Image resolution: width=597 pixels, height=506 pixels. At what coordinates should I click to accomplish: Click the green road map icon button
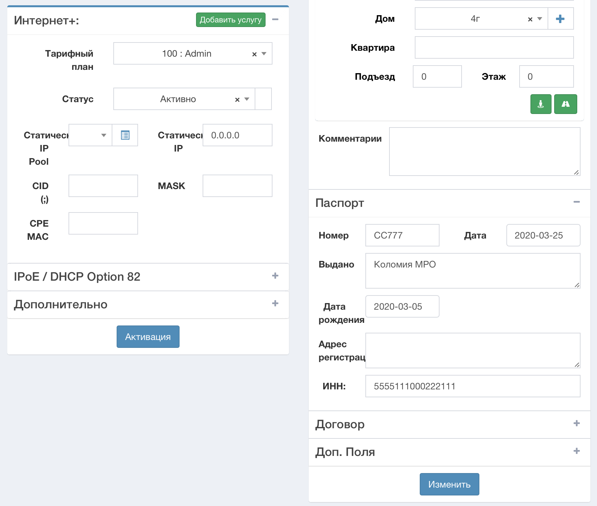click(x=565, y=104)
